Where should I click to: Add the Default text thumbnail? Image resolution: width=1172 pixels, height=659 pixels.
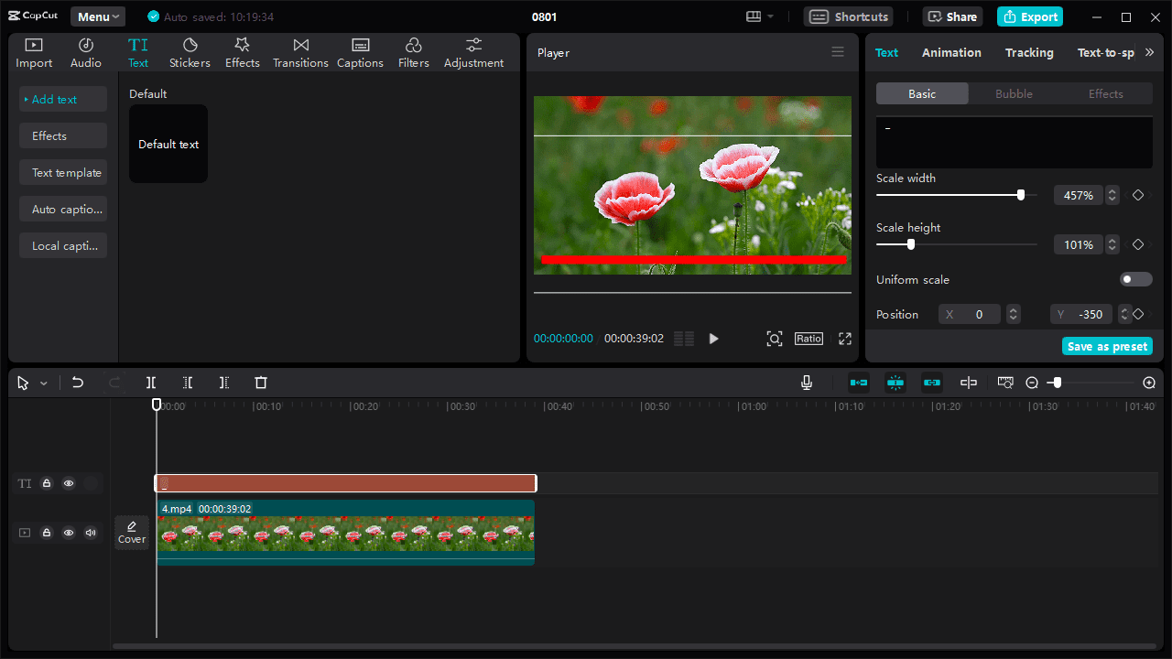click(168, 144)
